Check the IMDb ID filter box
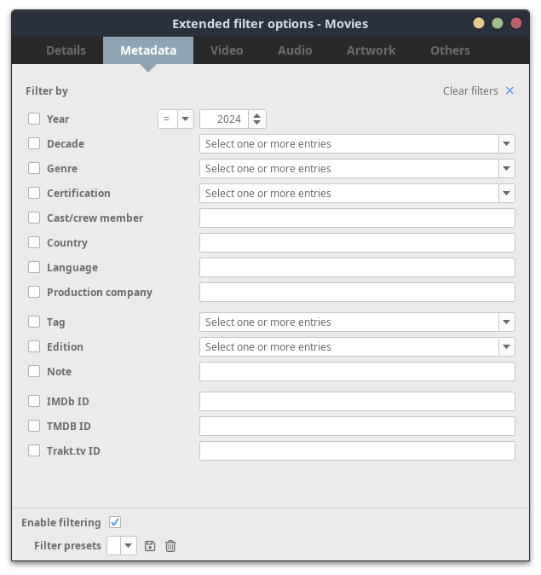Viewport: 541px width, 575px height. [34, 401]
